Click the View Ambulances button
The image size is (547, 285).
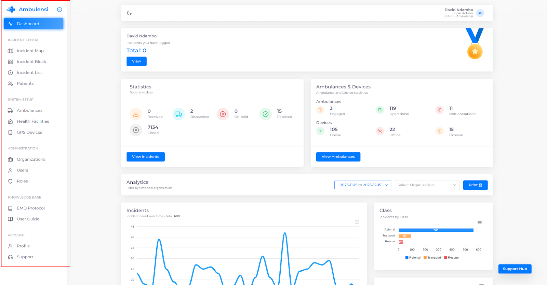(x=338, y=157)
